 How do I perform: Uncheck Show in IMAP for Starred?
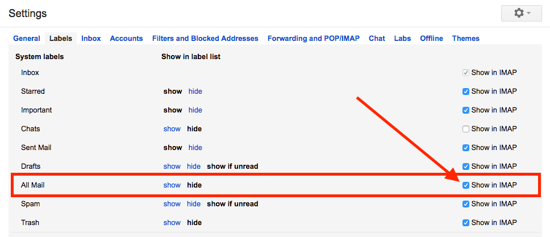466,92
